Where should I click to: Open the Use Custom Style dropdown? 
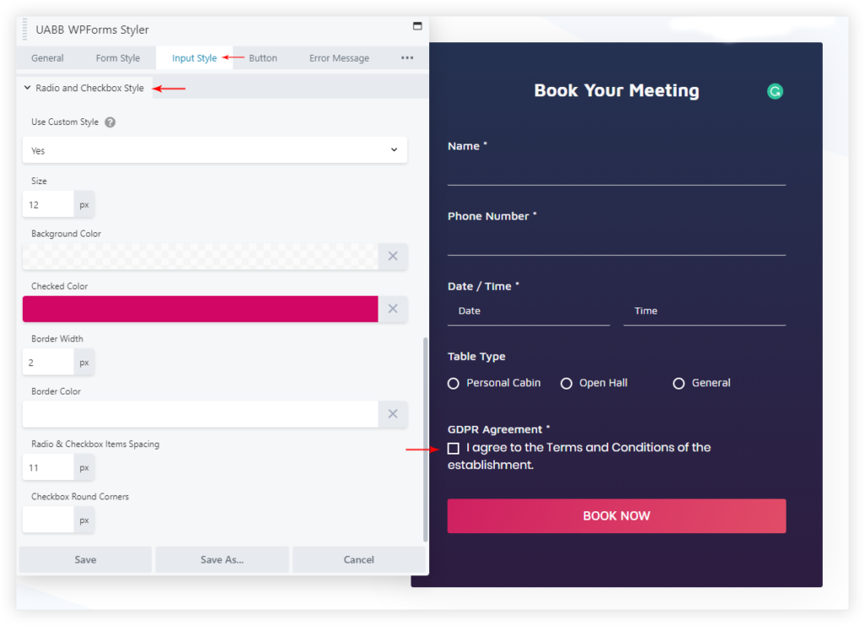coord(214,150)
